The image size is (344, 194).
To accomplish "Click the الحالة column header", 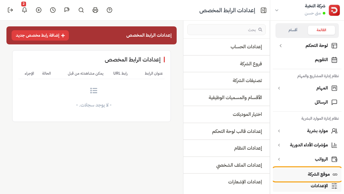I will [46, 73].
